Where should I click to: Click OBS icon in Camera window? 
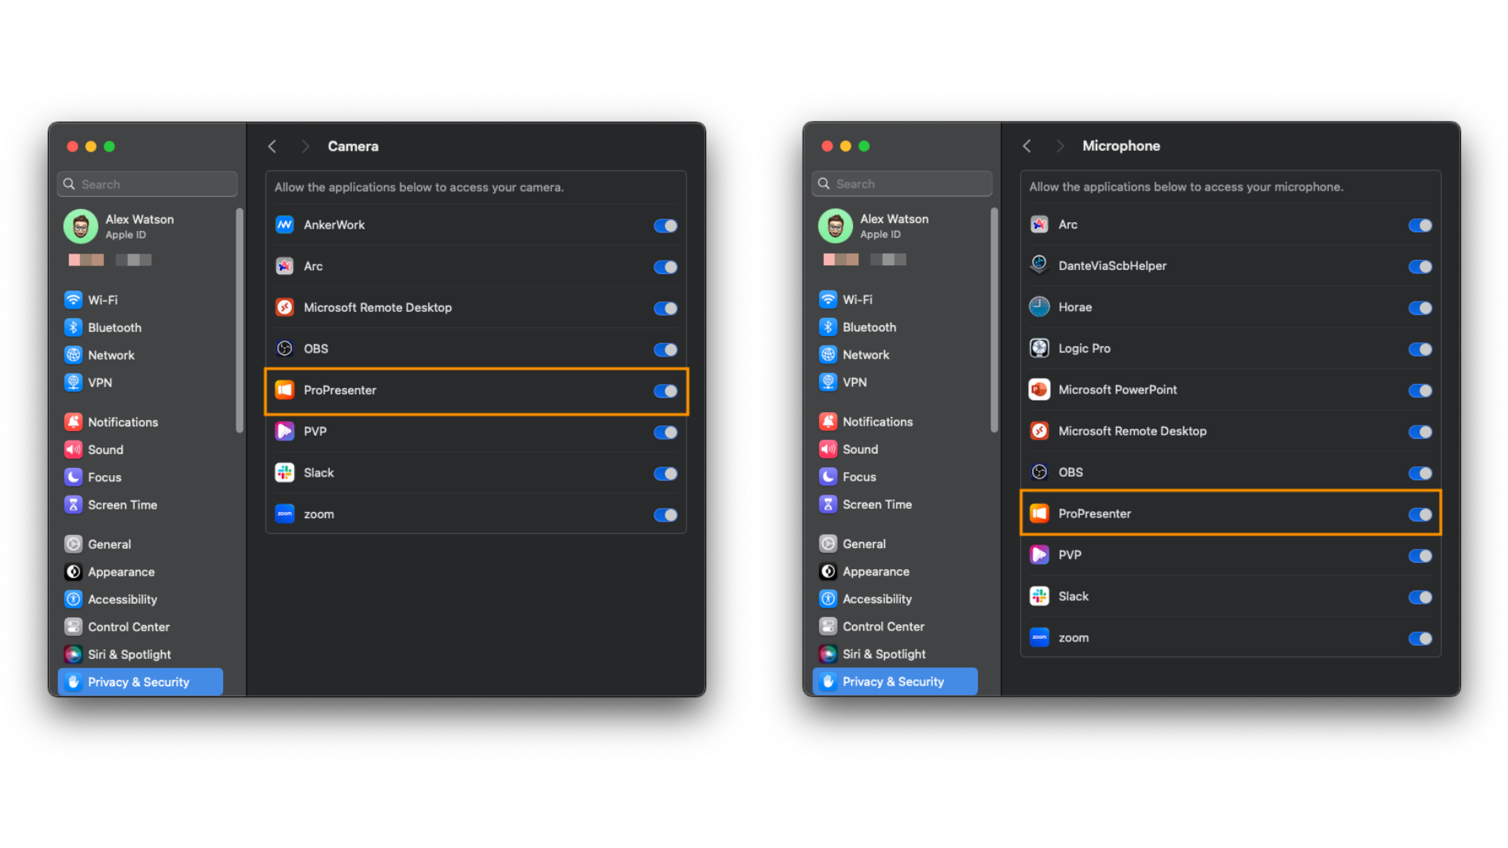[284, 349]
